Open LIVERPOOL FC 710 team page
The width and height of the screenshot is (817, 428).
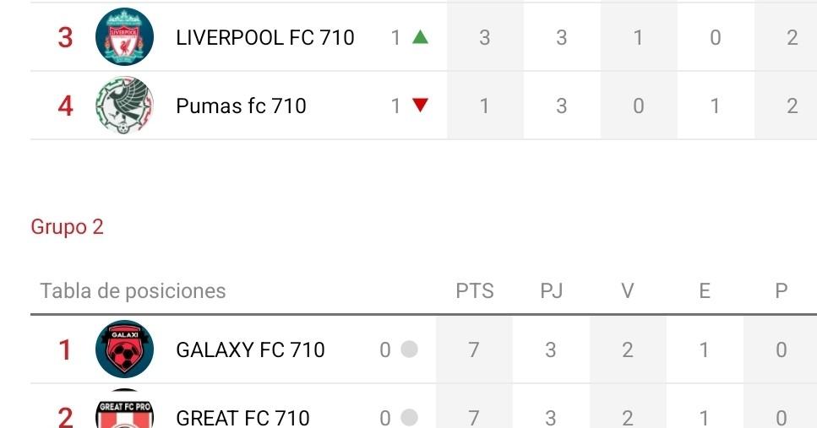[264, 37]
